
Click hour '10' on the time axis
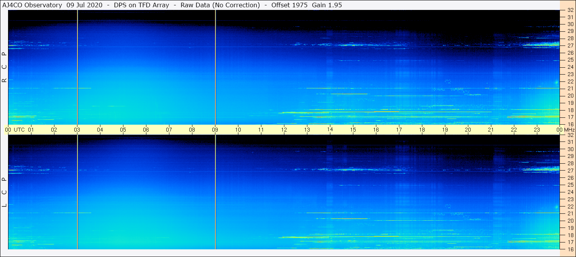[238, 130]
